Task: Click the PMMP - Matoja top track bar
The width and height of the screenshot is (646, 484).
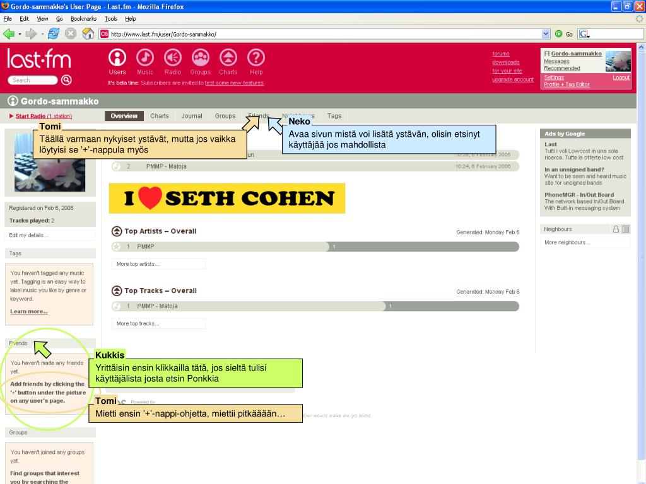Action: (315, 306)
